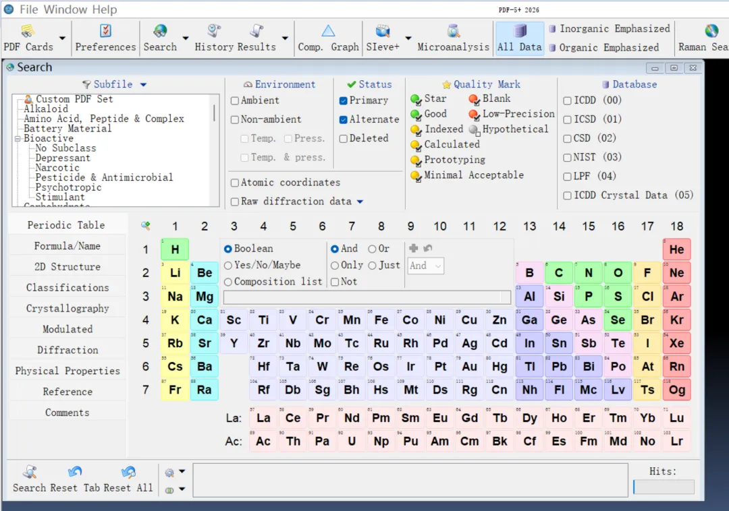Click the Search button at bottom left

(29, 479)
